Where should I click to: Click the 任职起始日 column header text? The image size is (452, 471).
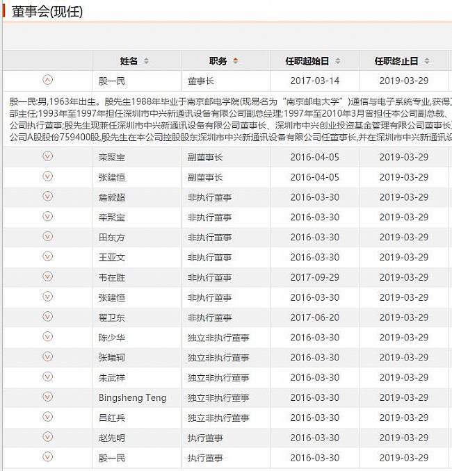click(307, 61)
